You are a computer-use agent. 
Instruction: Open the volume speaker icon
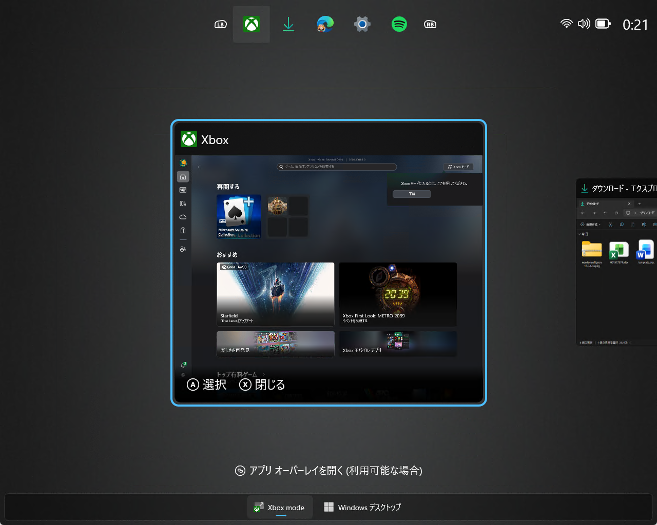(x=584, y=24)
